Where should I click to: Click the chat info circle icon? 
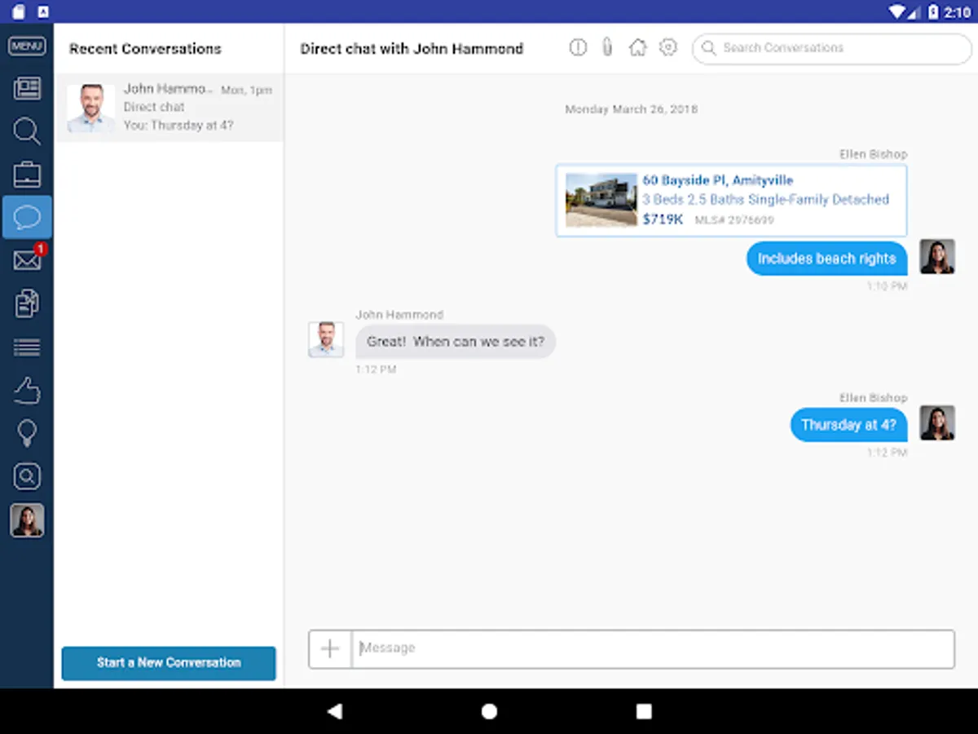pos(578,47)
